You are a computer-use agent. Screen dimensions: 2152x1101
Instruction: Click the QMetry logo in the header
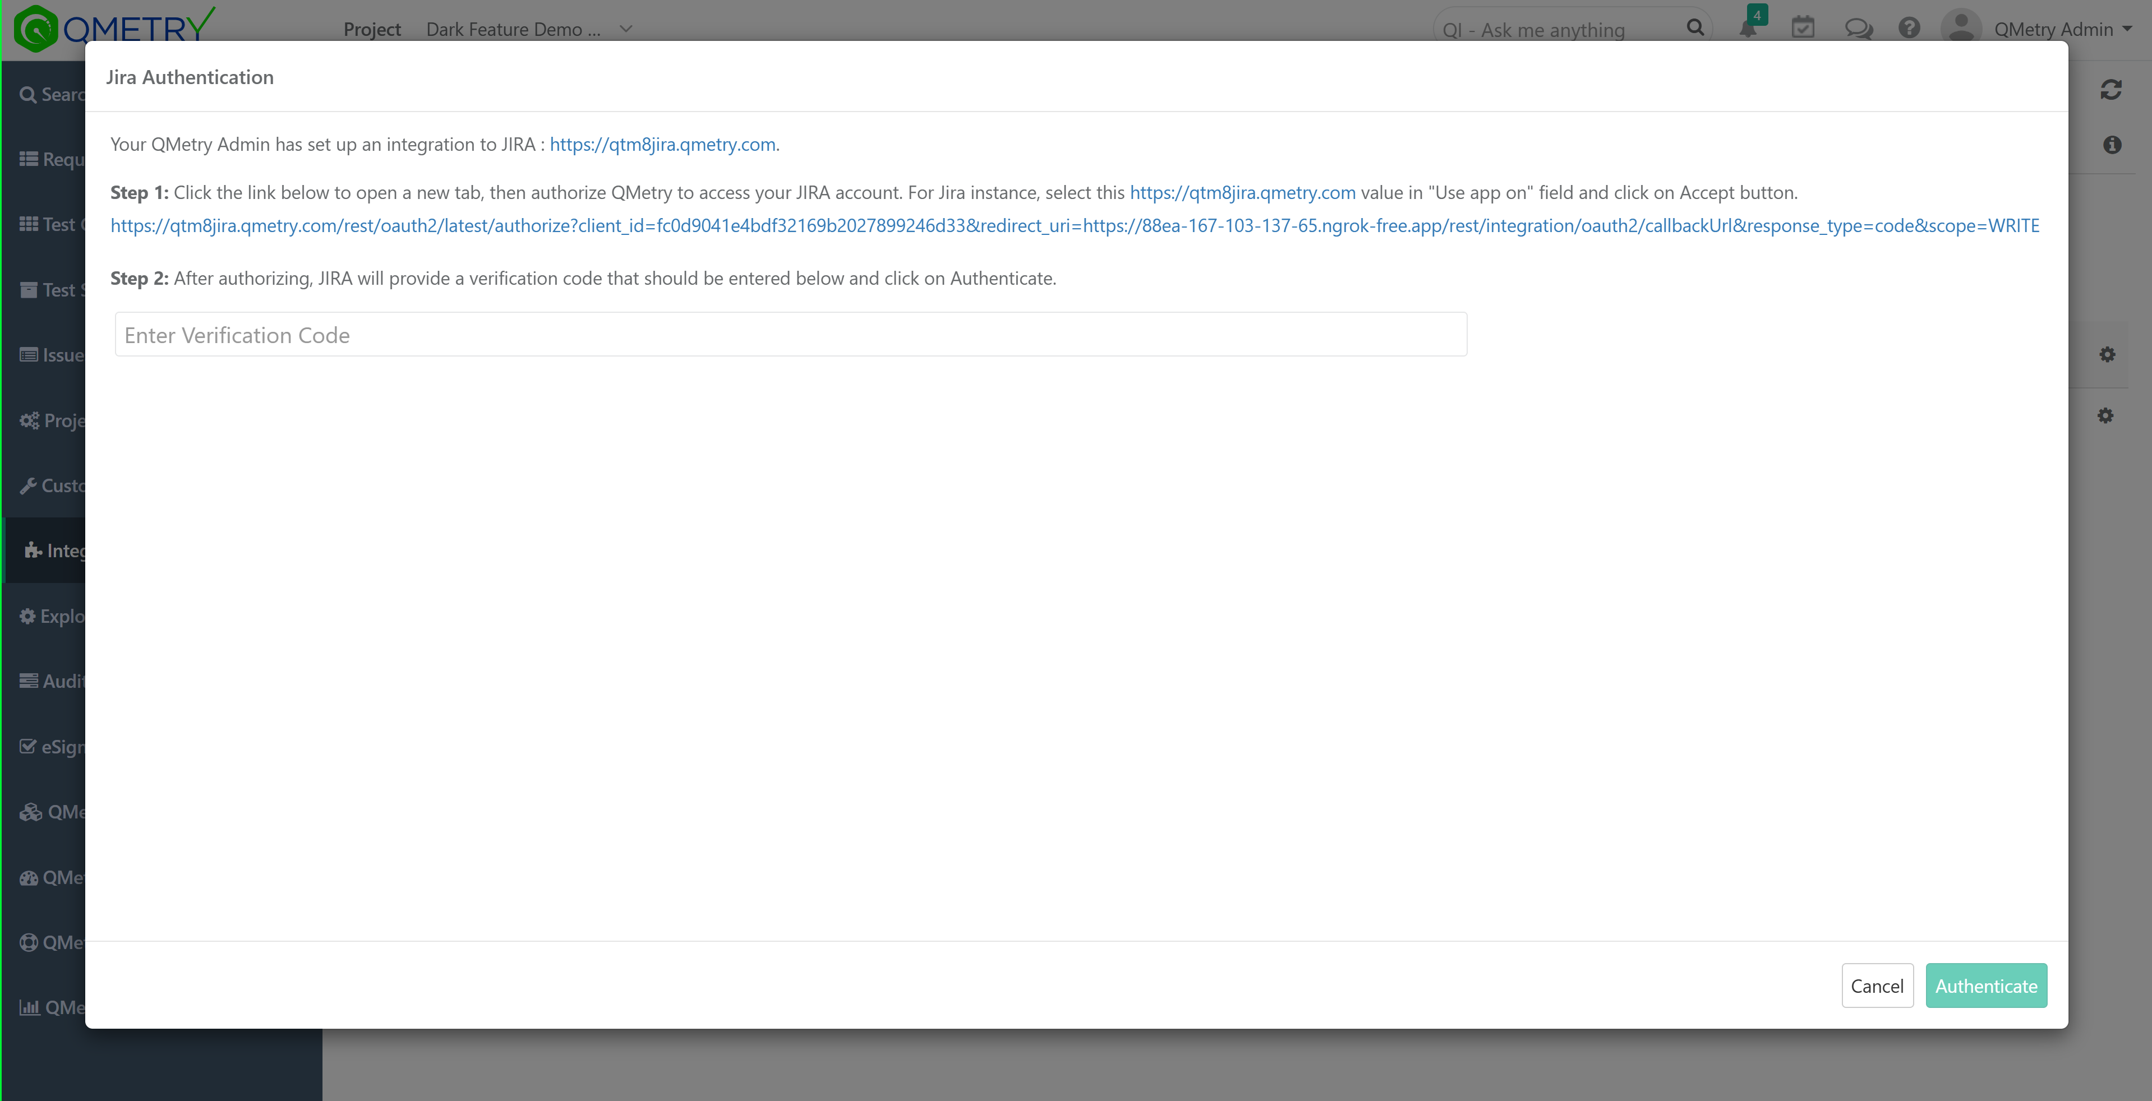[x=114, y=27]
